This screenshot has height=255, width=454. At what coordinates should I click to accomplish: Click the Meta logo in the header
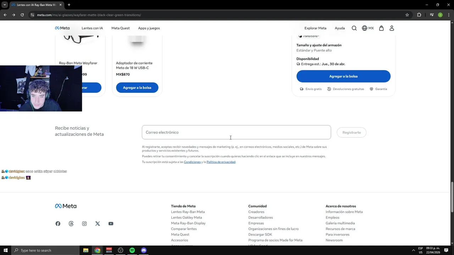pos(62,28)
